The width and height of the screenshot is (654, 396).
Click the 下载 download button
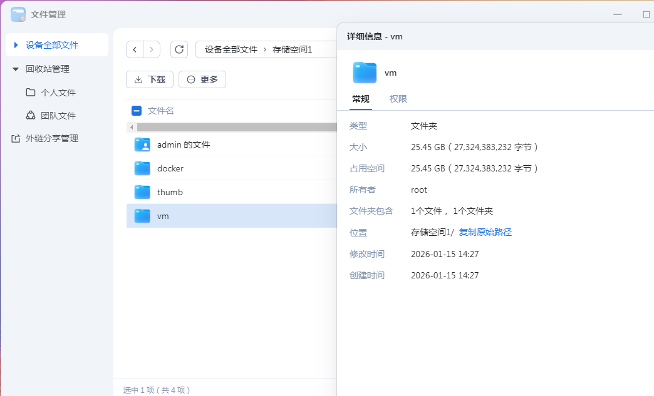coord(149,79)
